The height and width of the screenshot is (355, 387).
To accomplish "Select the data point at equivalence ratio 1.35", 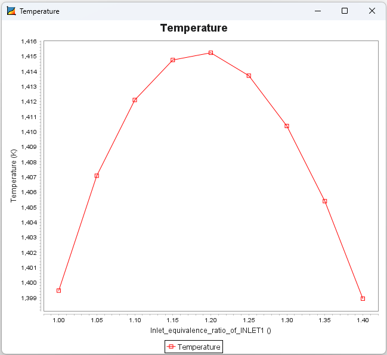I will click(x=325, y=201).
